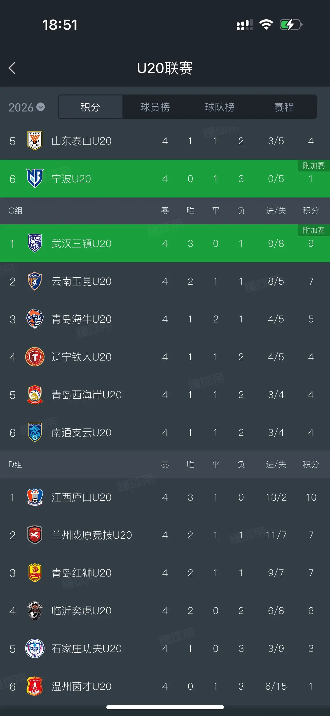This screenshot has height=716, width=330.
Task: Tap the 江西庐山U20 team badge
Action: tap(35, 497)
